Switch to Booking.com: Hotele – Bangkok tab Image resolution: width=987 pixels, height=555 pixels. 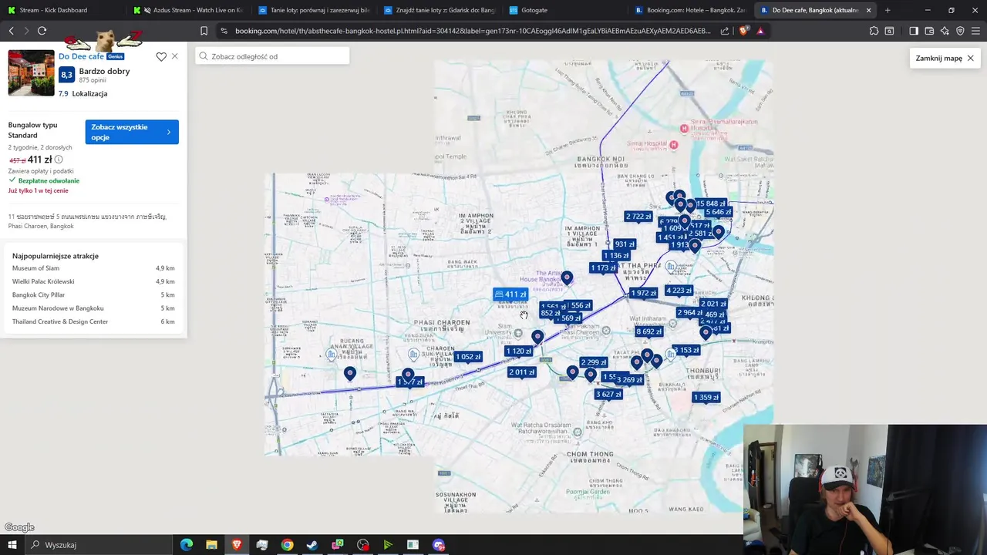tap(689, 10)
